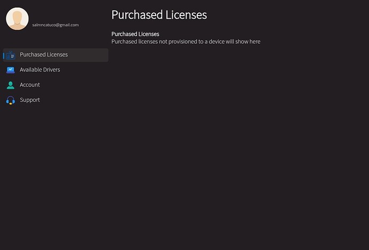Select the Purchased Licenses sidebar label
The image size is (369, 250).
click(x=44, y=54)
